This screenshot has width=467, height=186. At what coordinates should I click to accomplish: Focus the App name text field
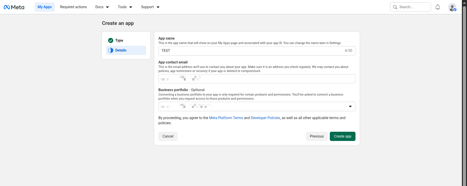pos(251,51)
